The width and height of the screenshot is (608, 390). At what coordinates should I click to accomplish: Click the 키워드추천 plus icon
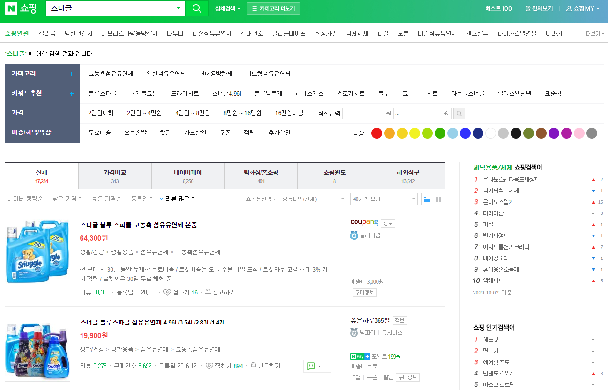pos(72,94)
